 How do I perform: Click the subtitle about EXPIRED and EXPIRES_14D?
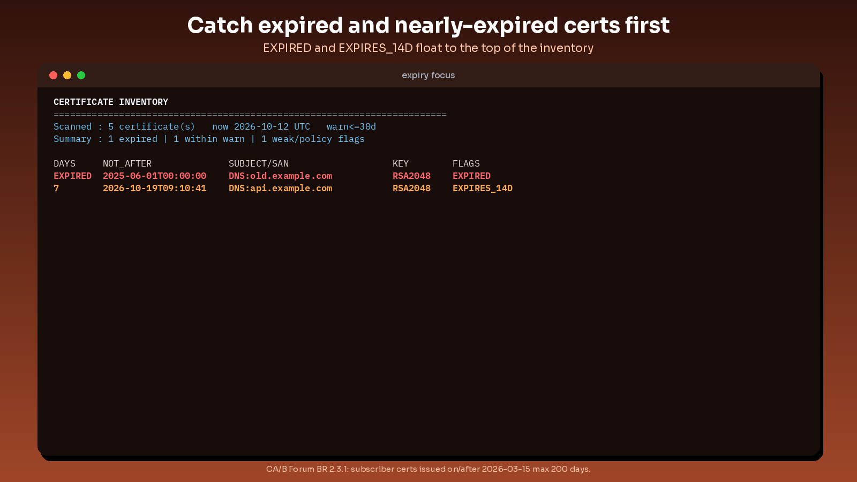pos(428,48)
